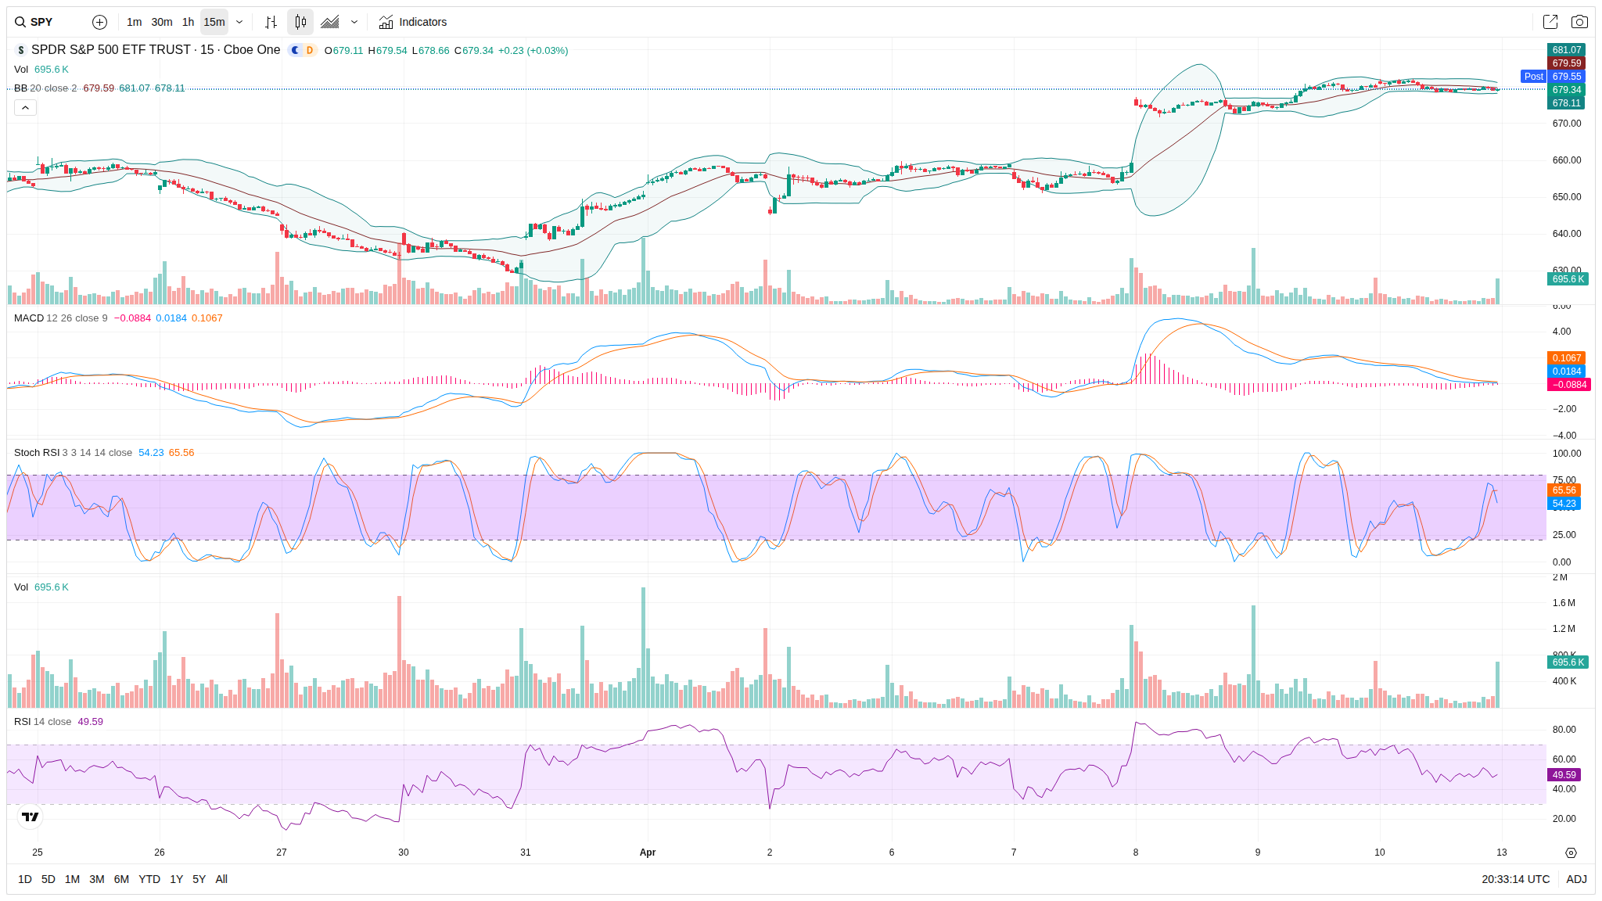Click the 20:33:14 UTC timezone clock

1515,879
